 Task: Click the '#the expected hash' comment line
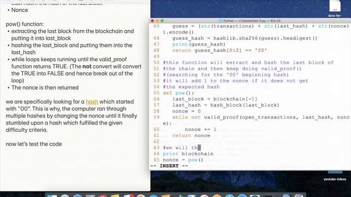pyautogui.click(x=191, y=87)
